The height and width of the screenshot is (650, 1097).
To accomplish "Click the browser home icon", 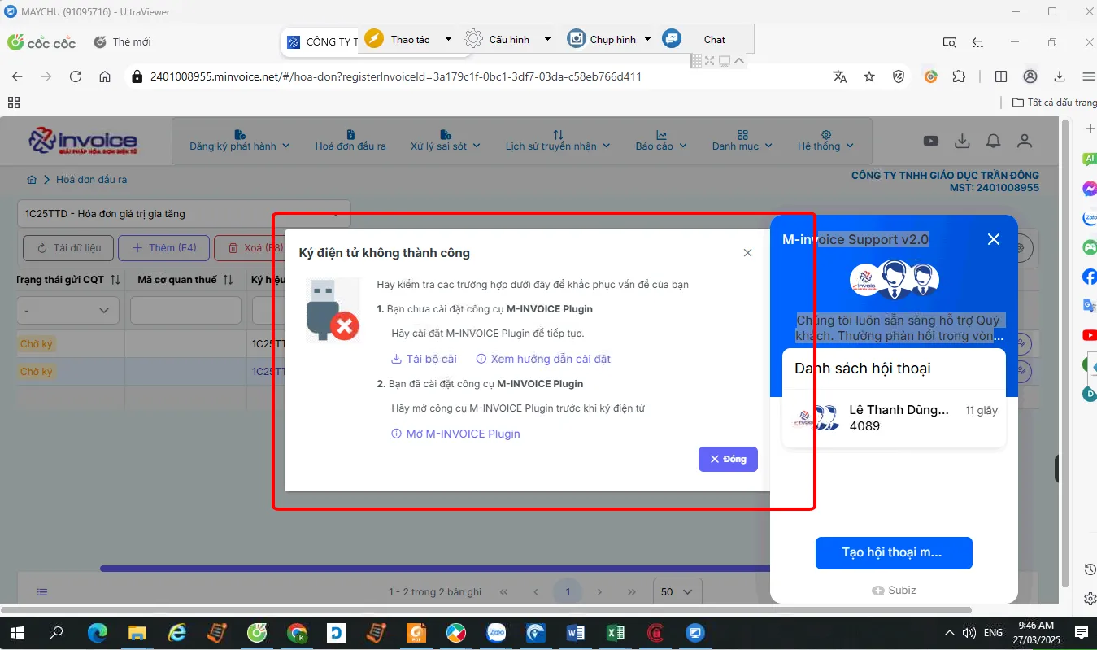I will [x=105, y=76].
